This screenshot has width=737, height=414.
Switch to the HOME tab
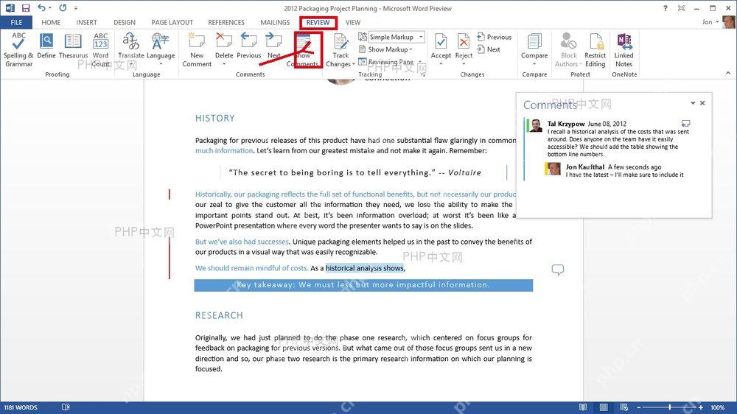[51, 23]
